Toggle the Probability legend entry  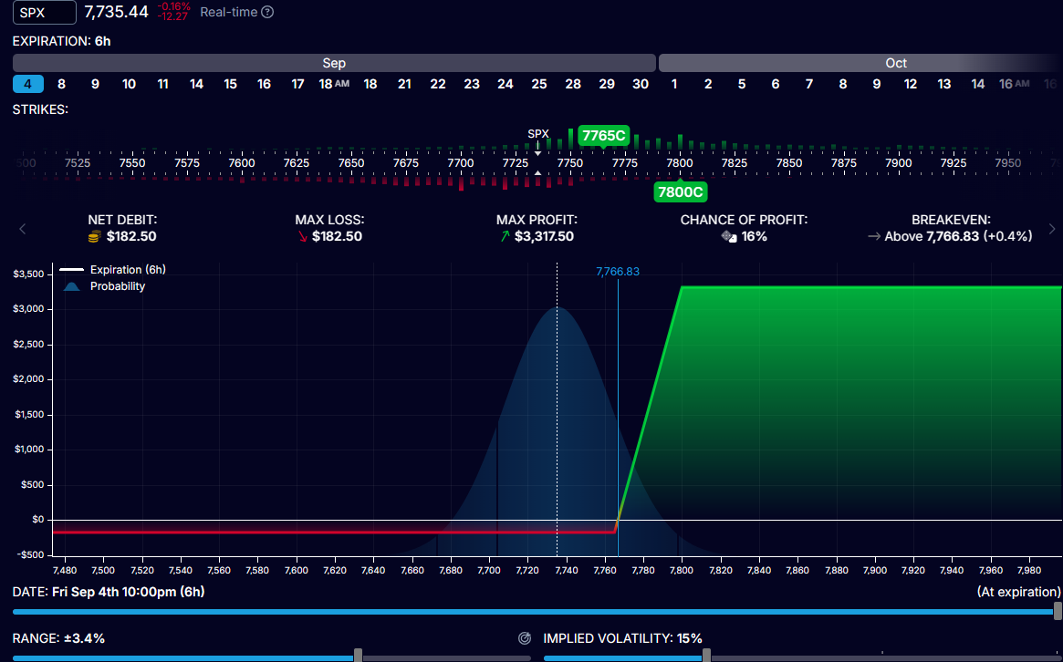[104, 286]
